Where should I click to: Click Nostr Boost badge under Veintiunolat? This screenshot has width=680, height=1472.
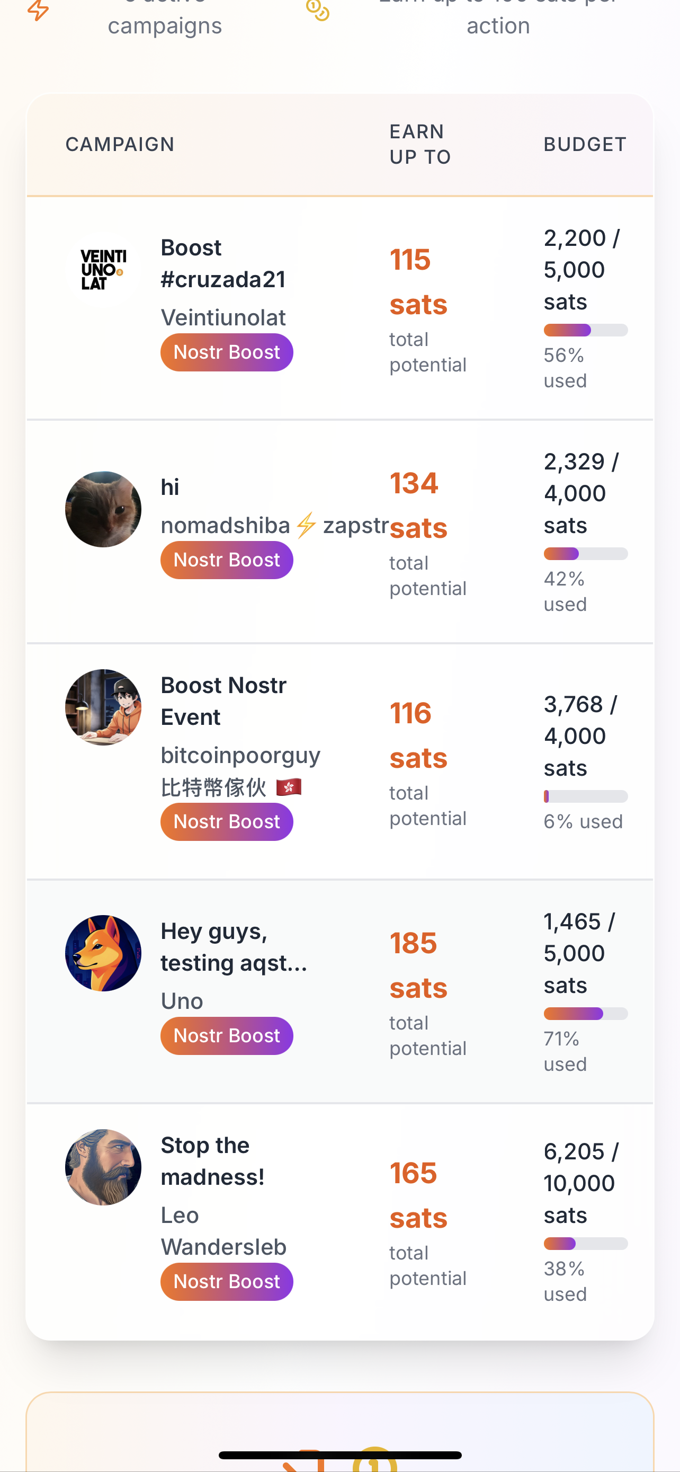[227, 352]
